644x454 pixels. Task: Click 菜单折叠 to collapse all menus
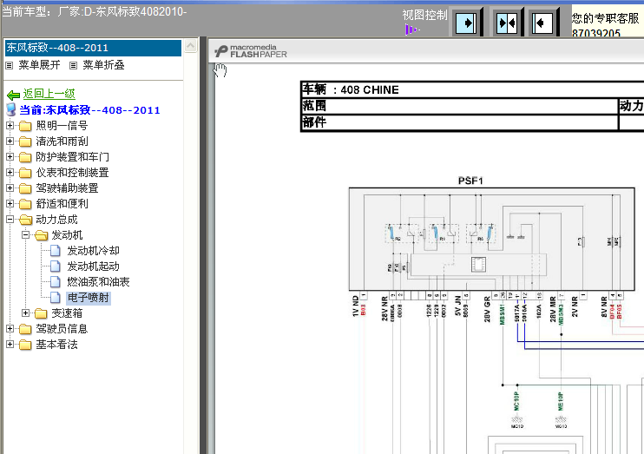(103, 65)
